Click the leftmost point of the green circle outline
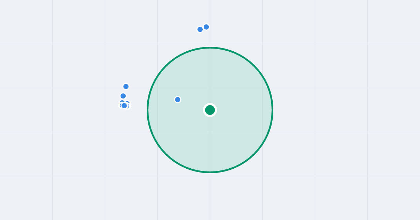The image size is (420, 220). (x=148, y=110)
